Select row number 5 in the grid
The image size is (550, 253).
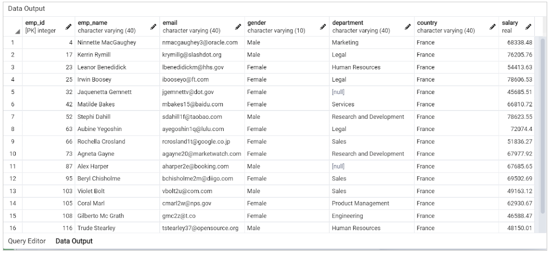pos(13,92)
